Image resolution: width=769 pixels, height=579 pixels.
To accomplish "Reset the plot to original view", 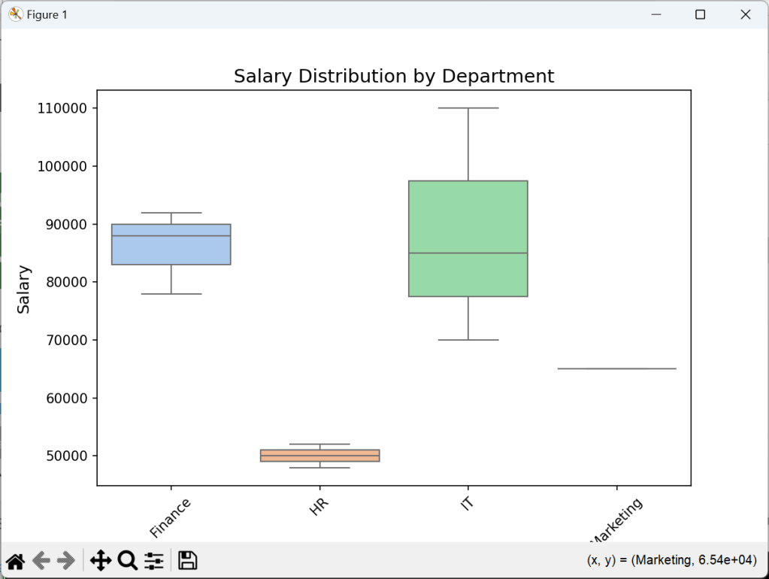I will point(15,560).
